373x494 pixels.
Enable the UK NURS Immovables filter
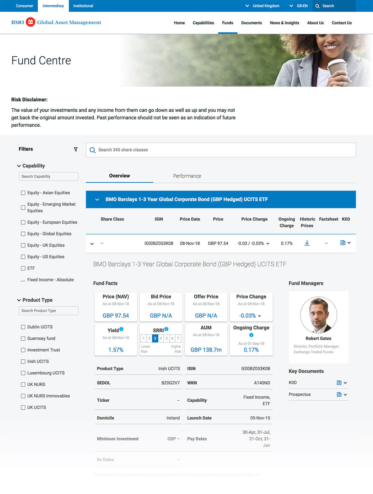coord(23,396)
